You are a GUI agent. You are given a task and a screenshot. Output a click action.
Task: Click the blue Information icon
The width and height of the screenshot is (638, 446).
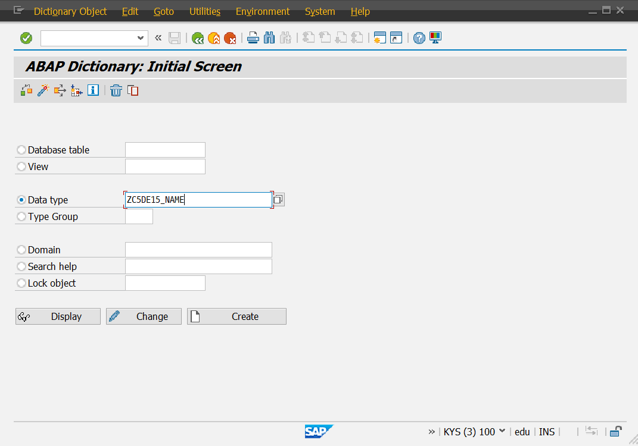click(93, 90)
